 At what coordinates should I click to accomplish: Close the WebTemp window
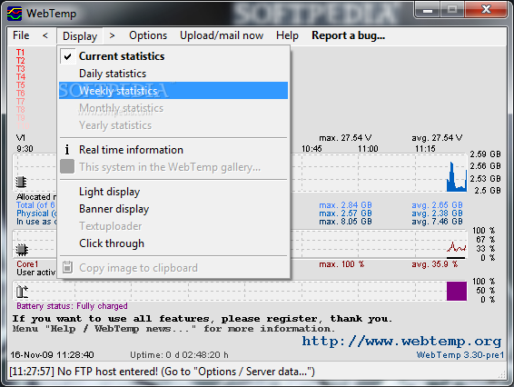click(486, 10)
